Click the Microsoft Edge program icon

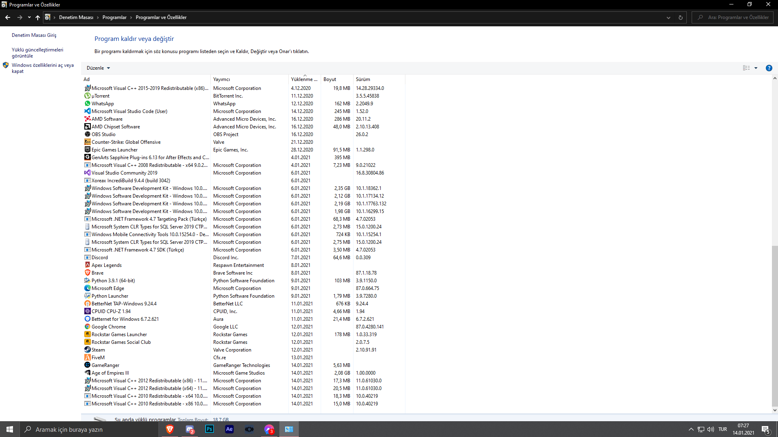pyautogui.click(x=87, y=288)
